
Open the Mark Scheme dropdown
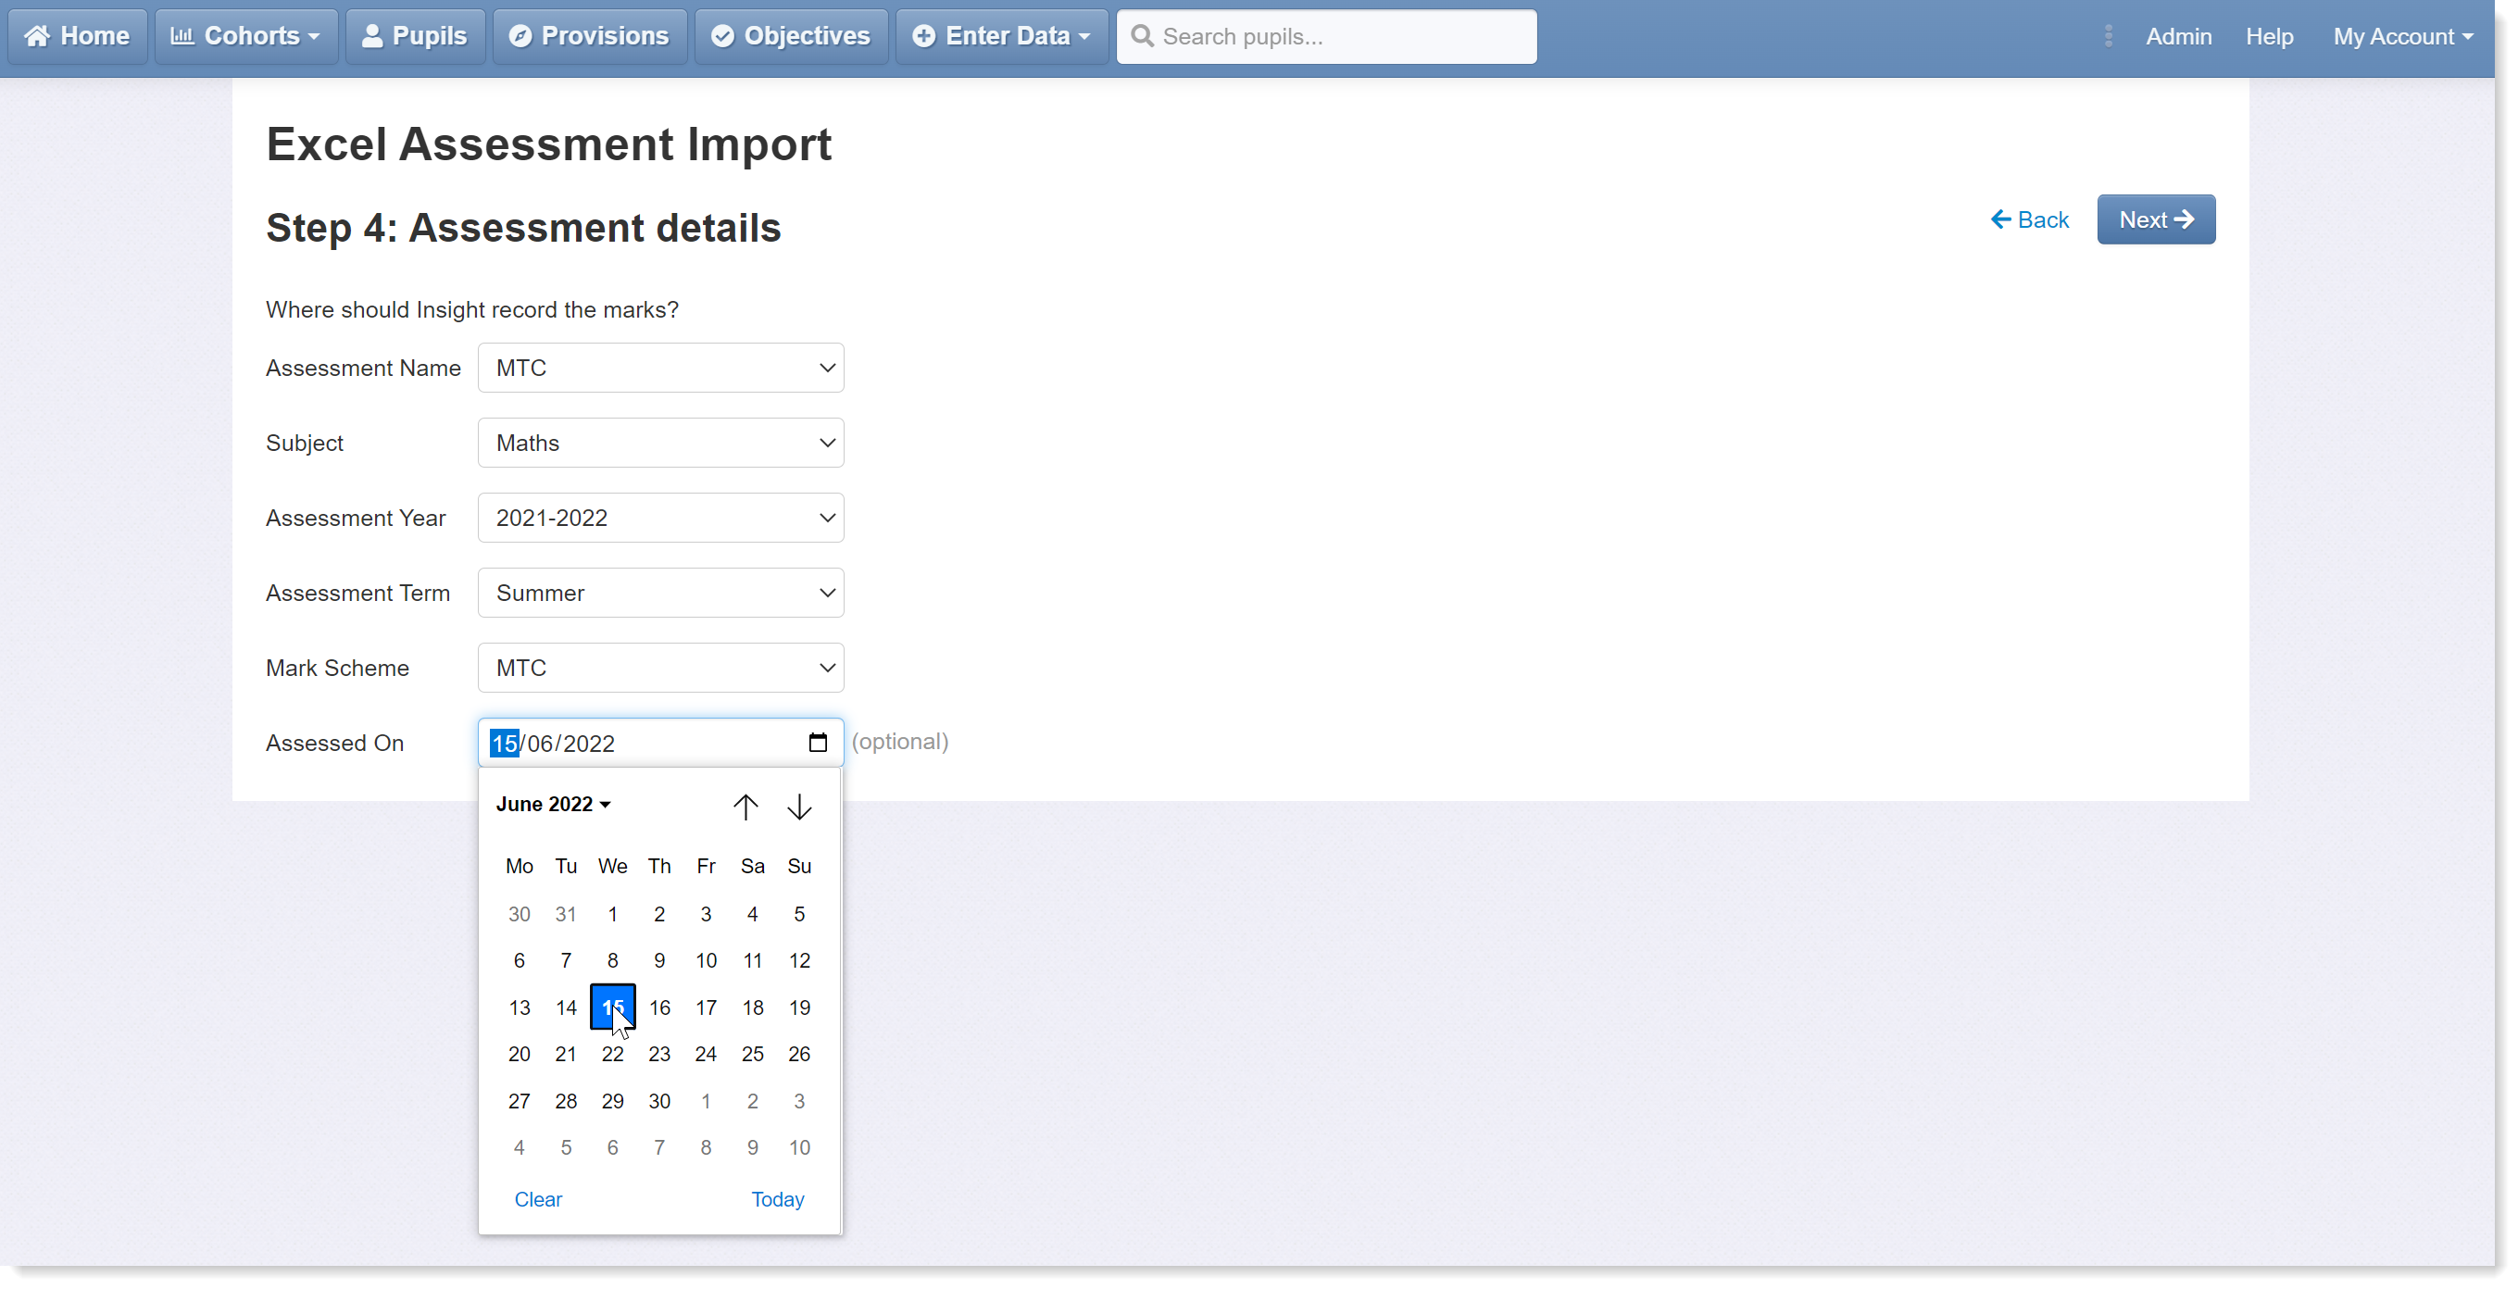point(661,669)
